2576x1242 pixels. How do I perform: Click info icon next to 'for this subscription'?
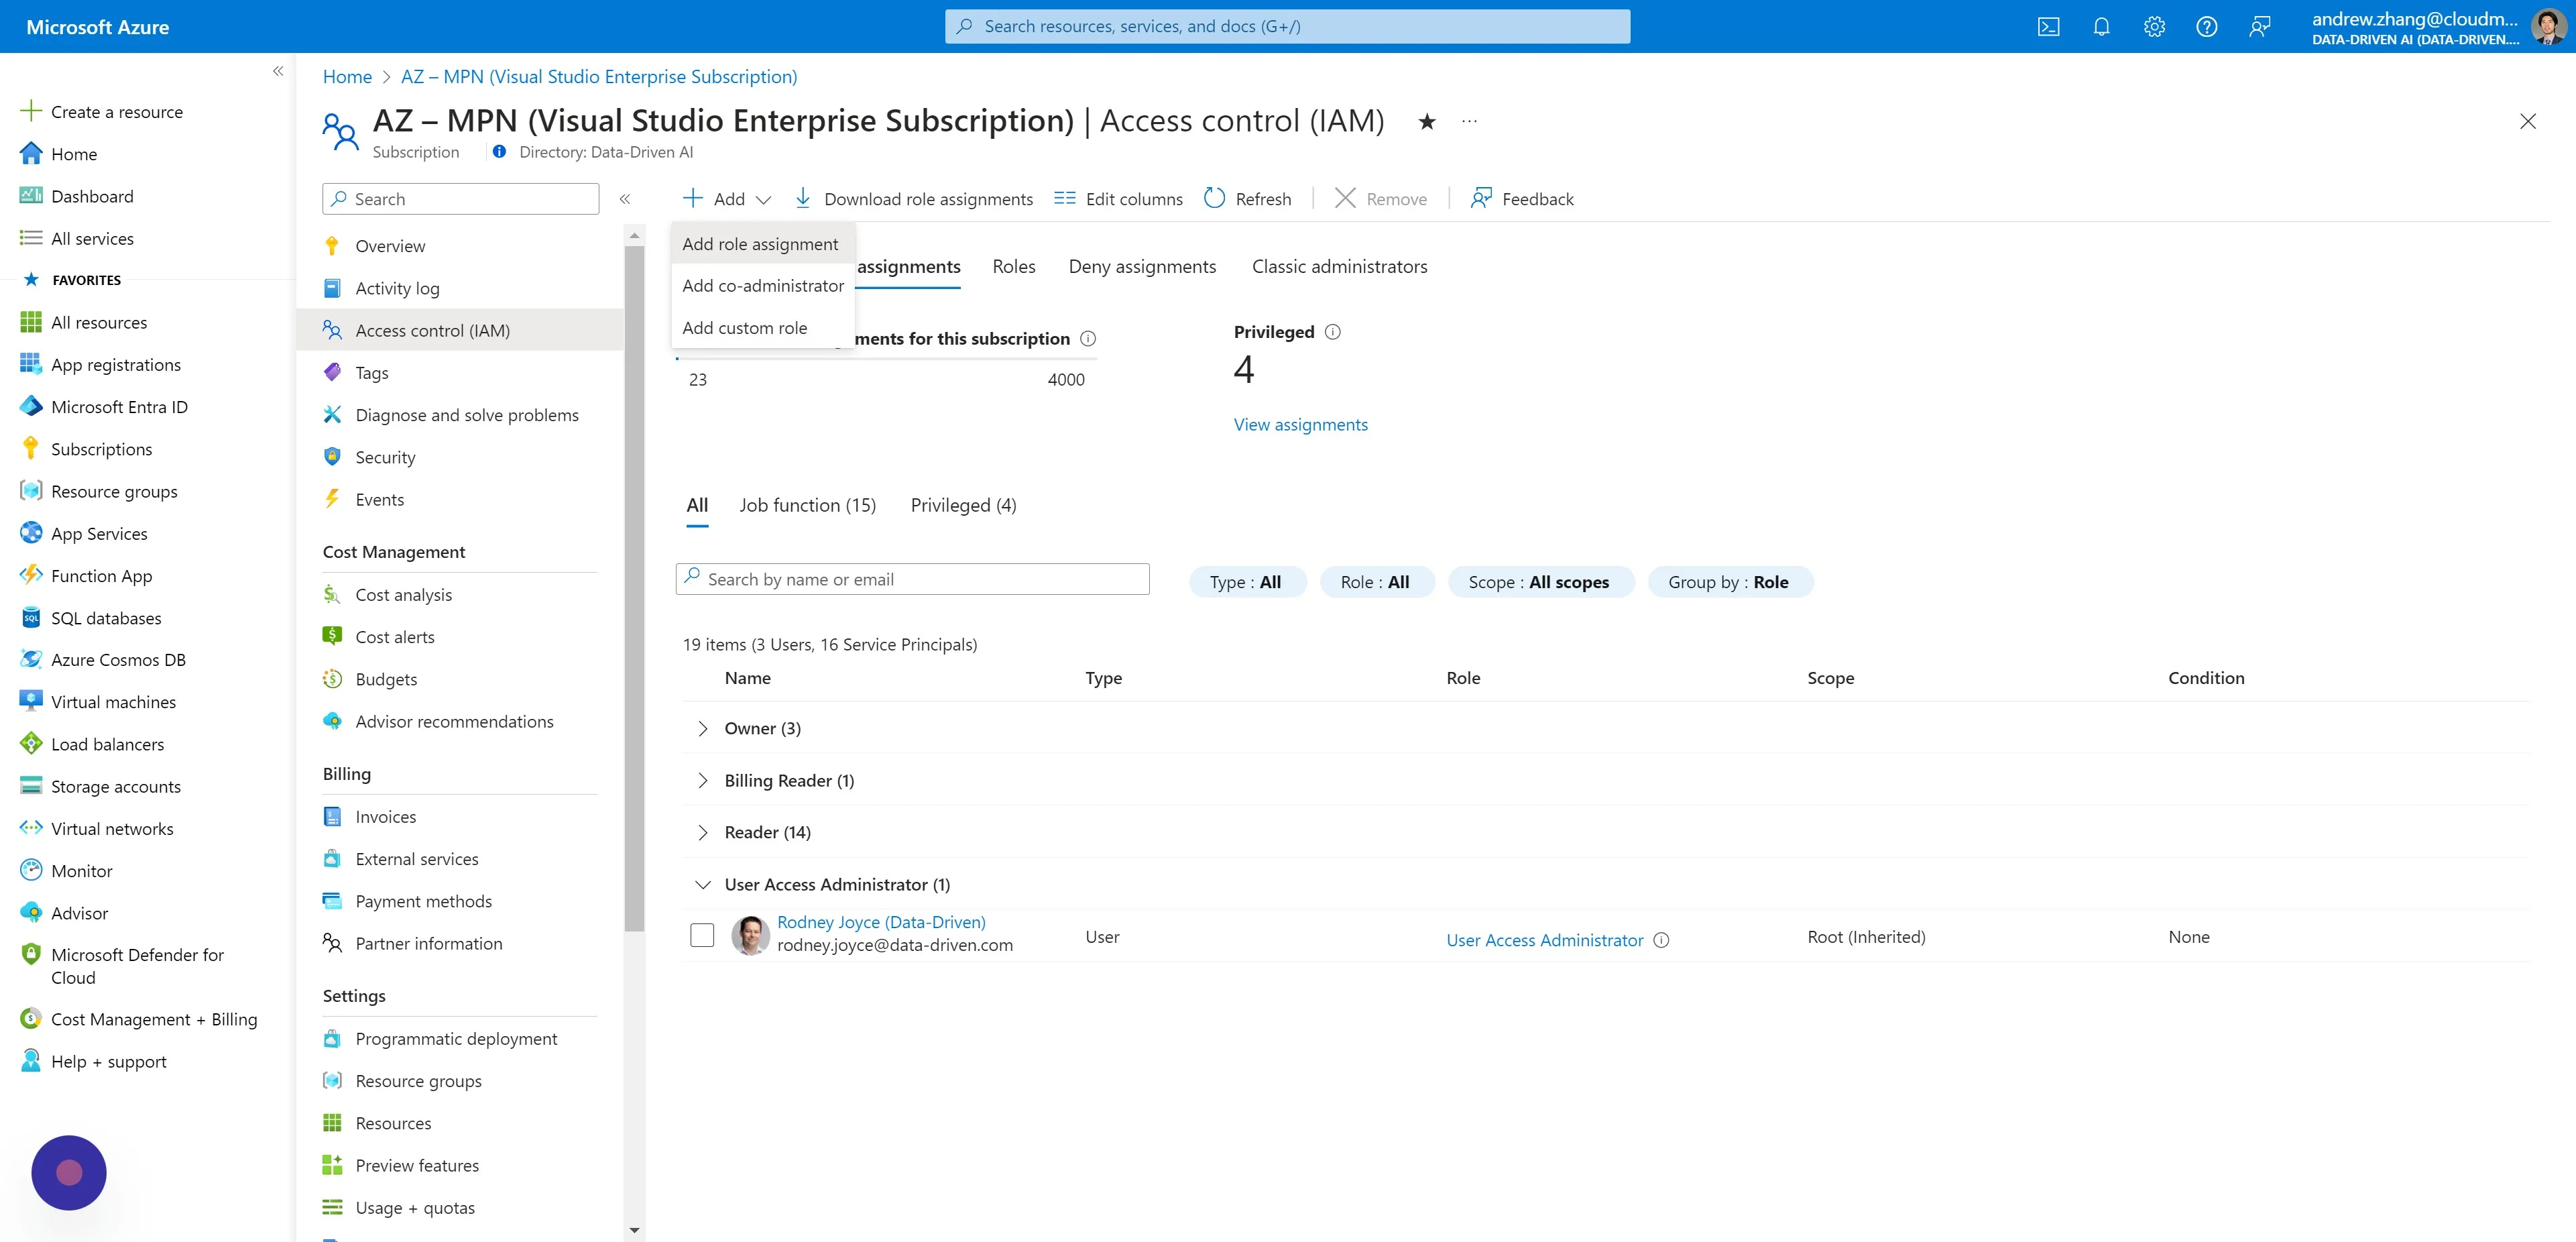tap(1088, 339)
